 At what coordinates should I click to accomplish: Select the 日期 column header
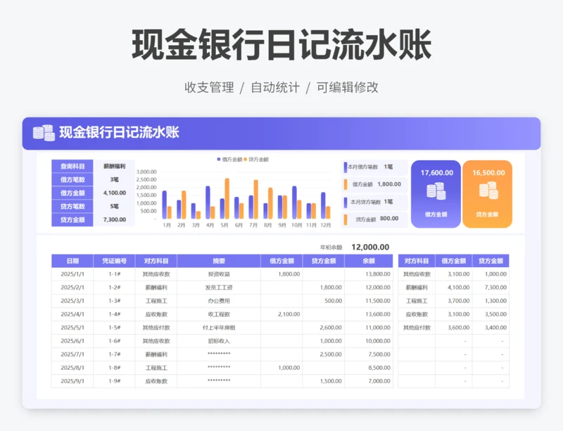(73, 259)
